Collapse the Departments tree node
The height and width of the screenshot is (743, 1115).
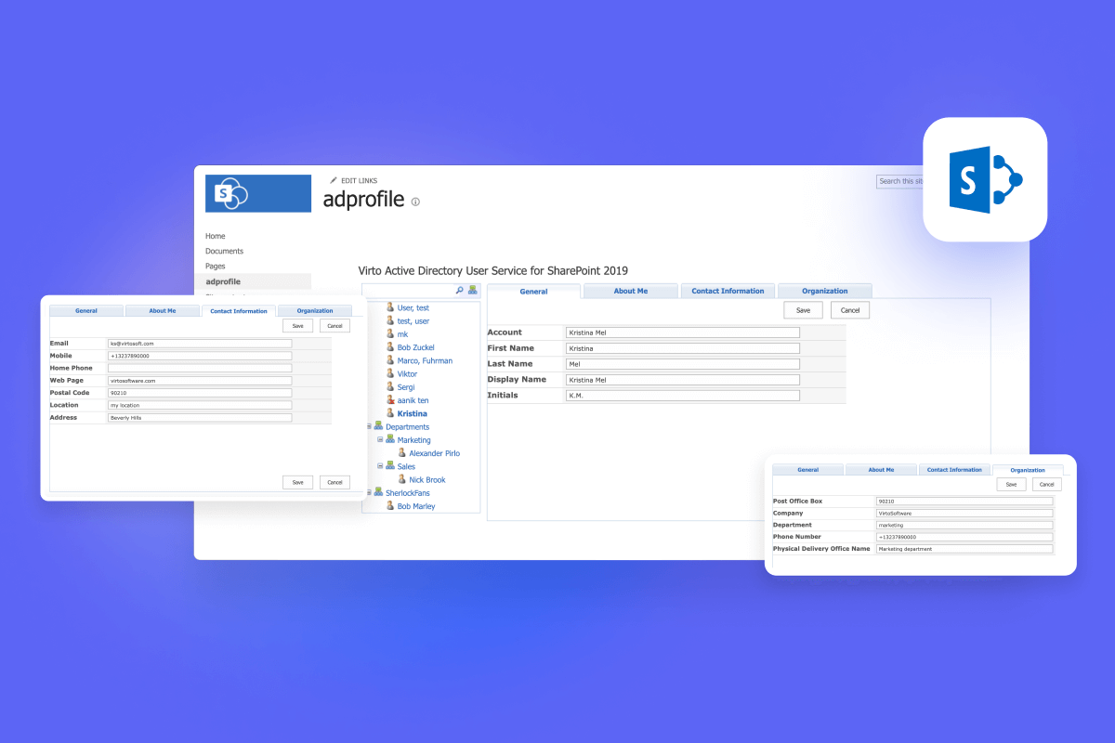point(368,426)
